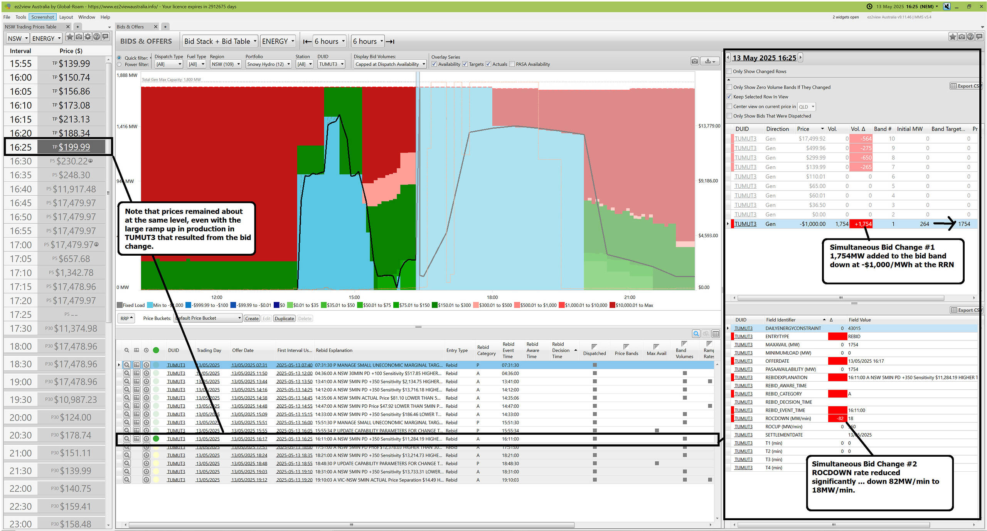Enable Only Show Bids That Were Dispatched
The width and height of the screenshot is (987, 531).
(x=729, y=116)
